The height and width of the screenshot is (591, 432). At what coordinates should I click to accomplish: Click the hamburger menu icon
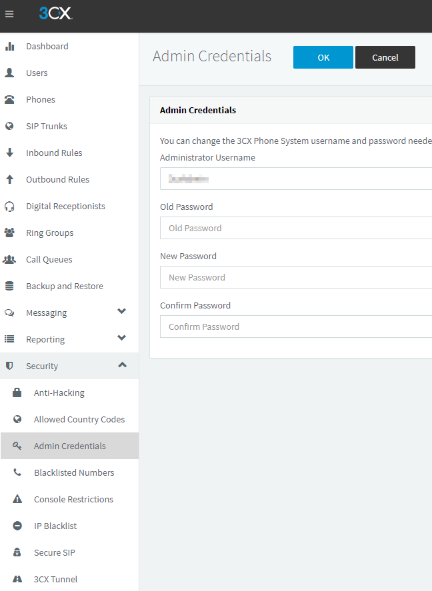pyautogui.click(x=9, y=14)
